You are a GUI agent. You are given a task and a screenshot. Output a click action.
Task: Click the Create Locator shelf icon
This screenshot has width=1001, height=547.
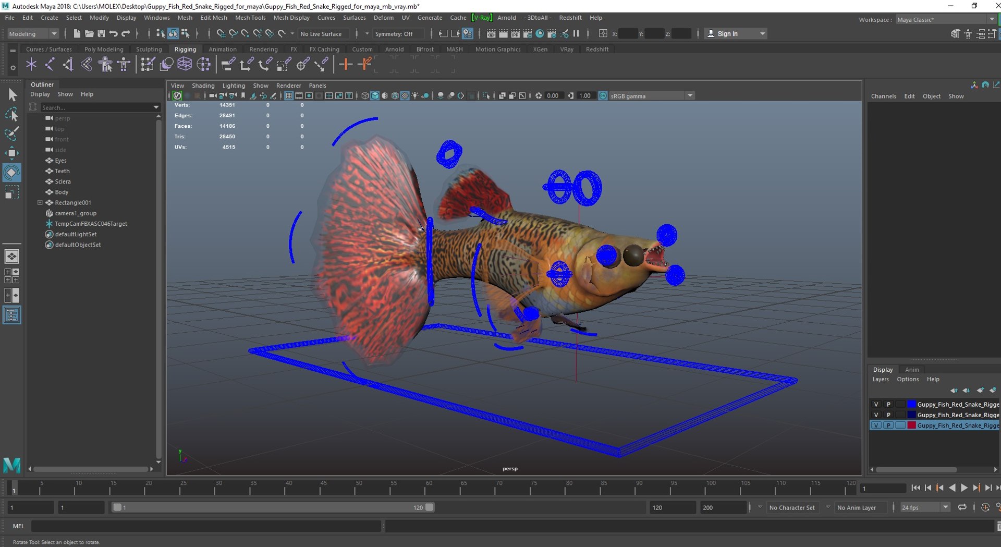31,65
